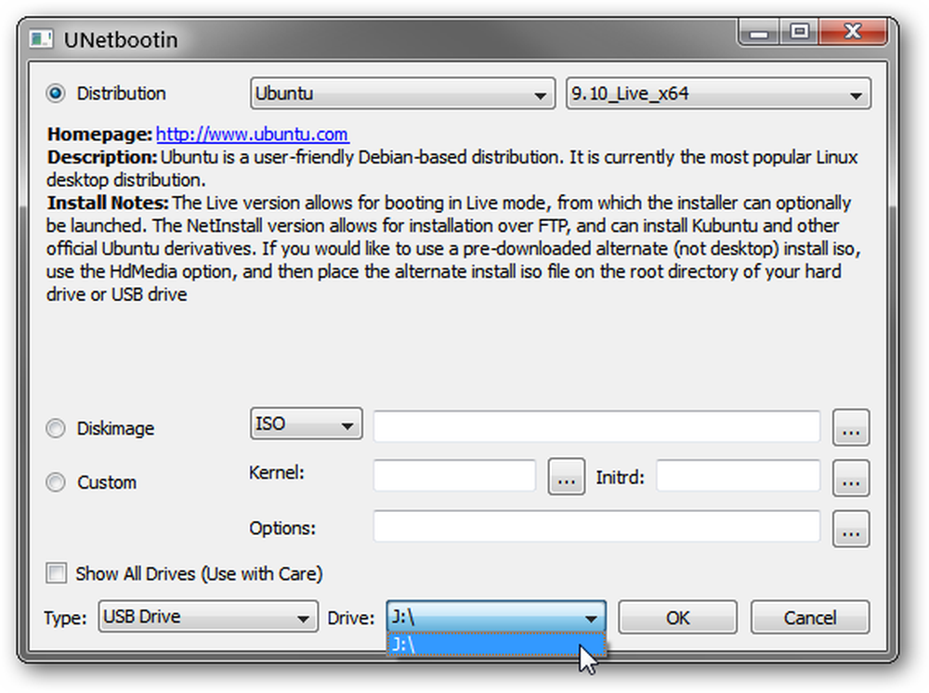The width and height of the screenshot is (929, 693).
Task: Open the 9.10_Live_x64 version dropdown
Action: (x=718, y=94)
